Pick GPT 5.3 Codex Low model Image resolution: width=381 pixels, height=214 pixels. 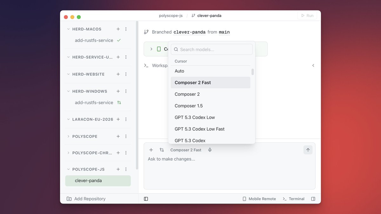211,117
